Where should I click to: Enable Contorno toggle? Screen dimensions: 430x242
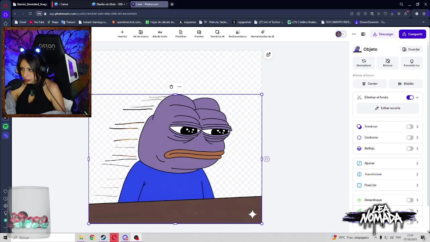point(410,137)
